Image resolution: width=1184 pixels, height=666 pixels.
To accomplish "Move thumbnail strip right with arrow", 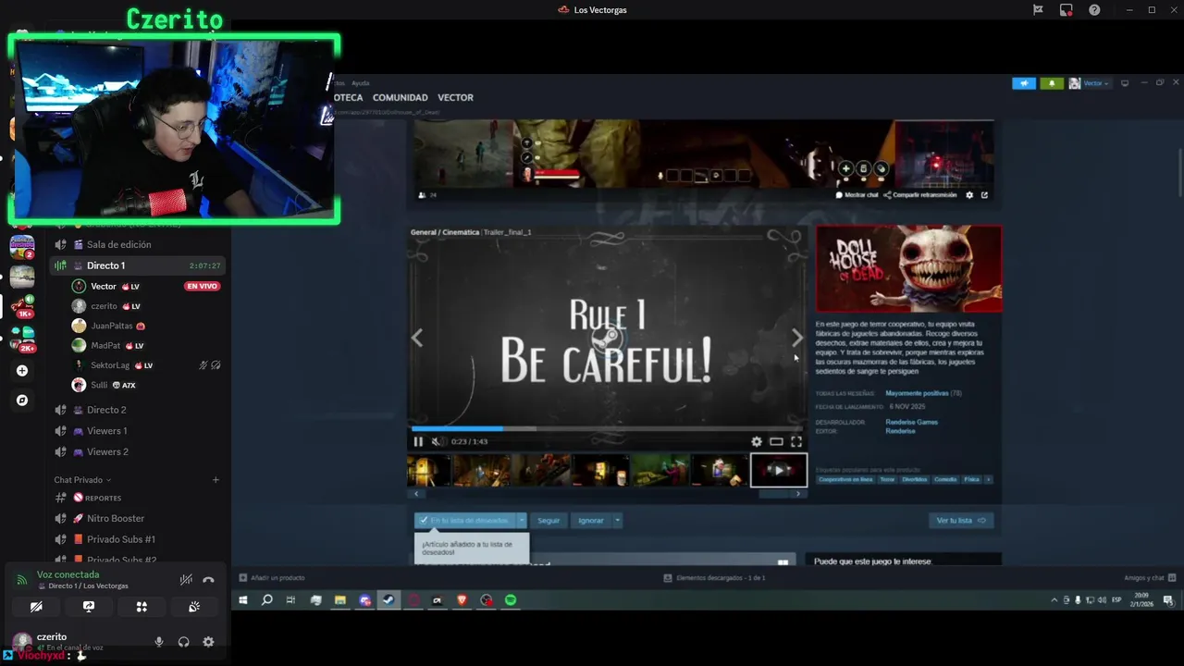I will 797,494.
